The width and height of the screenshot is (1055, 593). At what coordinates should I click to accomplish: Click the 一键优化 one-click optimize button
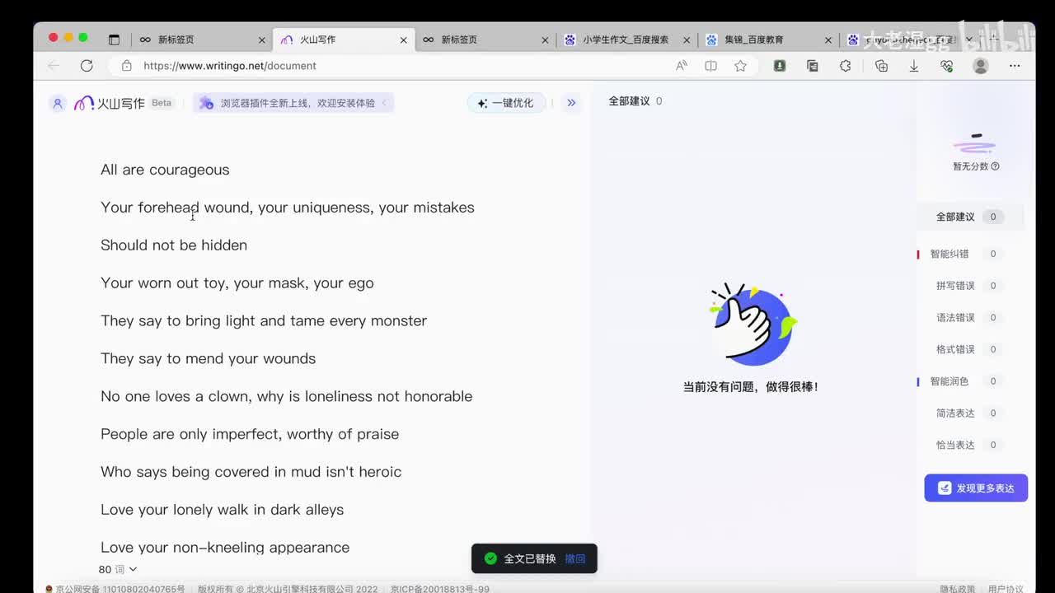coord(506,103)
